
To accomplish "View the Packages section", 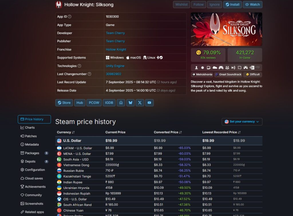I will [x=34, y=153].
